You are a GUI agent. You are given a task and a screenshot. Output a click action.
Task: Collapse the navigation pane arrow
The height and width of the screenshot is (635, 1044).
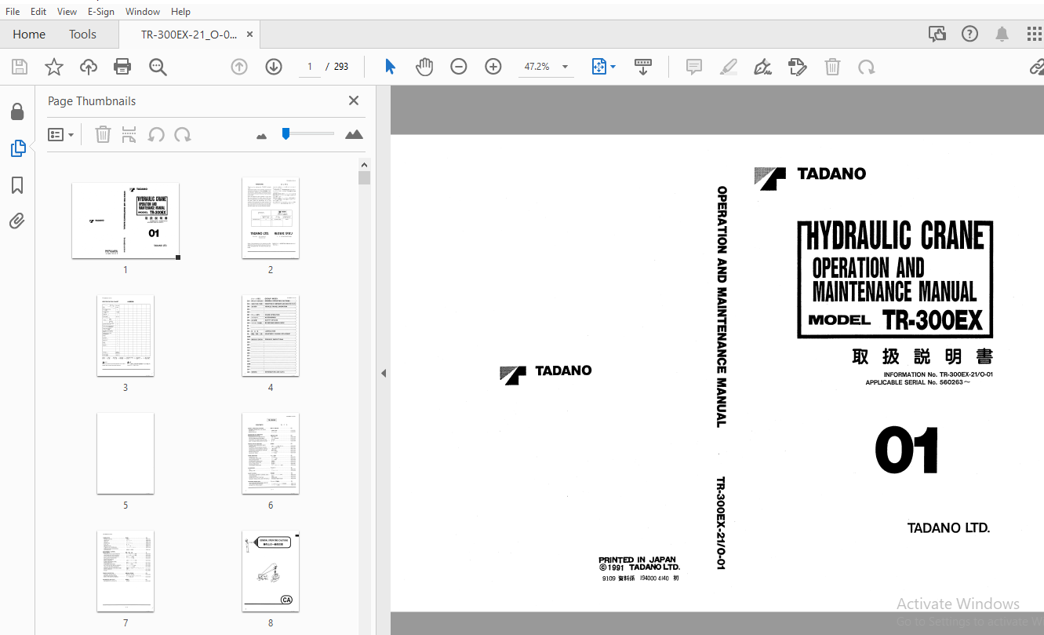(384, 374)
